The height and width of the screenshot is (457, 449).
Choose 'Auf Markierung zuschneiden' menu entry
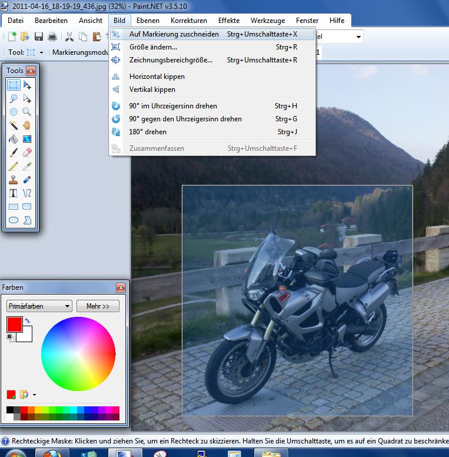(x=174, y=34)
